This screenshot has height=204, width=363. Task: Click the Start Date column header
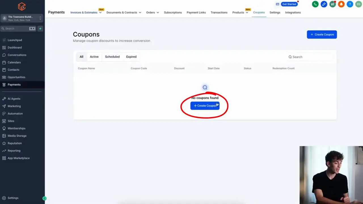click(214, 68)
